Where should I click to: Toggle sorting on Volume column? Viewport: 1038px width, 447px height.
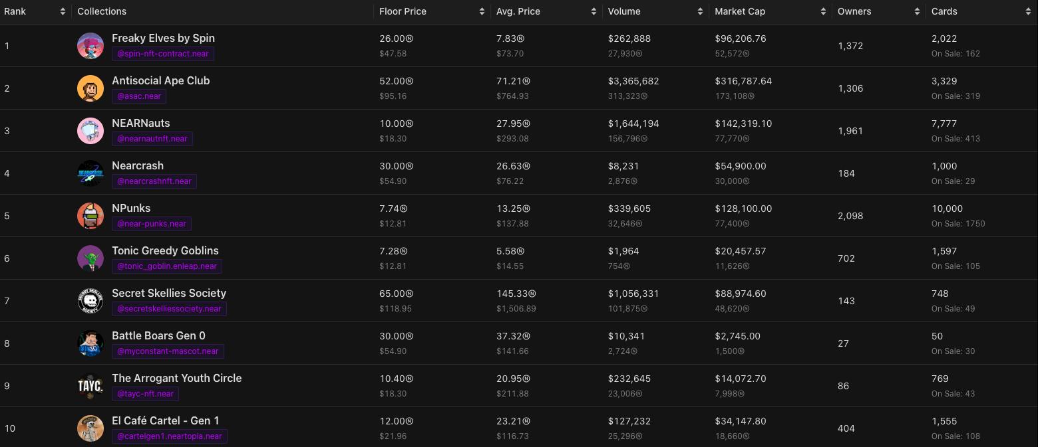(700, 11)
